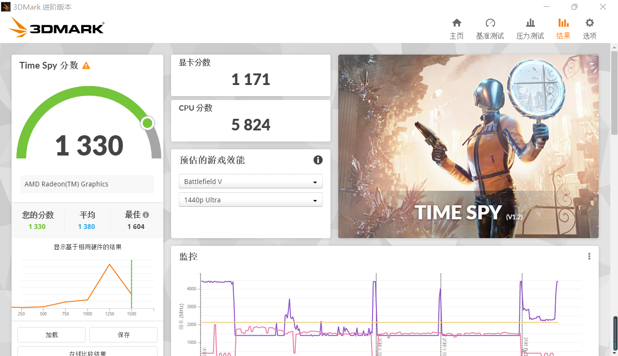Select the 结果 results chart icon
The width and height of the screenshot is (618, 356).
pos(563,23)
